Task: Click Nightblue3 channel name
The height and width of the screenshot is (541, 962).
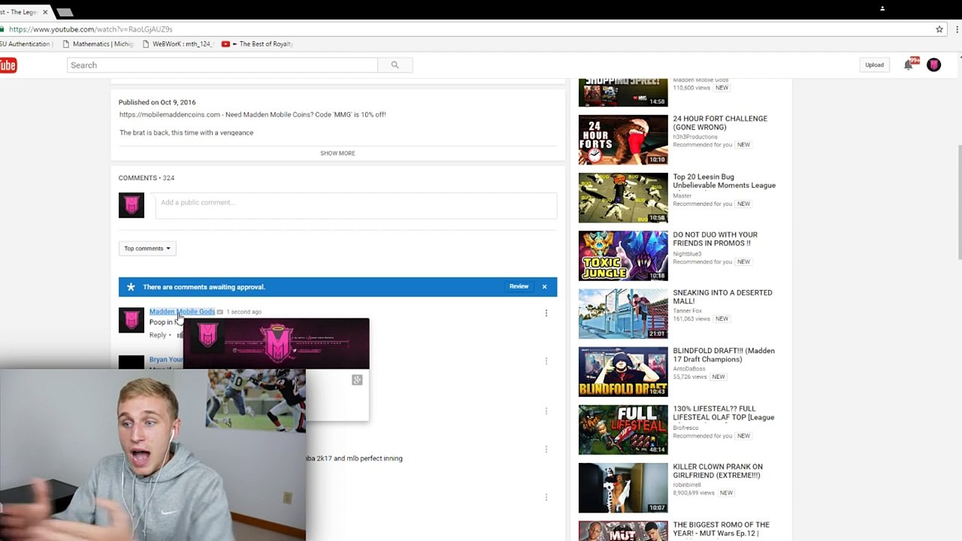Action: pos(687,254)
